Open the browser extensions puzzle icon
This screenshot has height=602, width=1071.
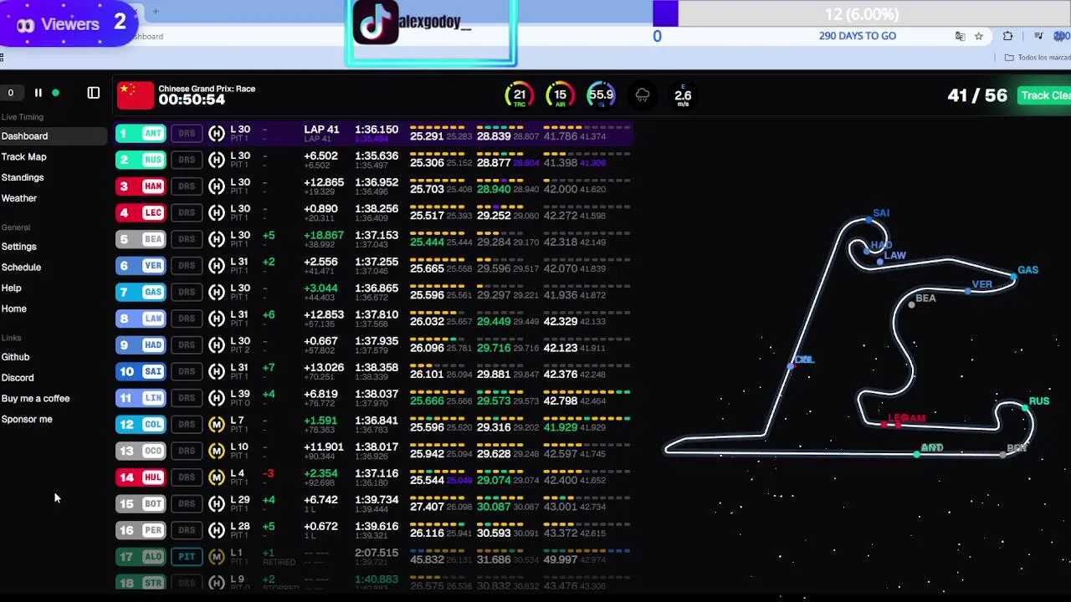click(1007, 36)
